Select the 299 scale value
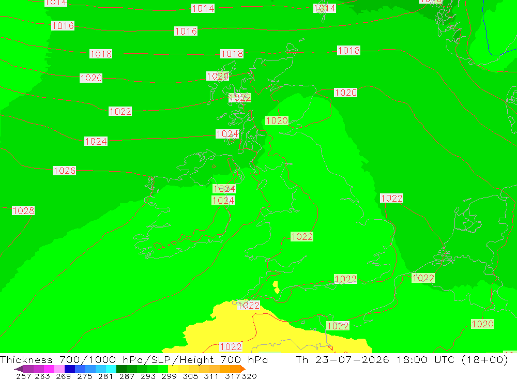Image resolution: width=517 pixels, height=379 pixels. point(169,376)
